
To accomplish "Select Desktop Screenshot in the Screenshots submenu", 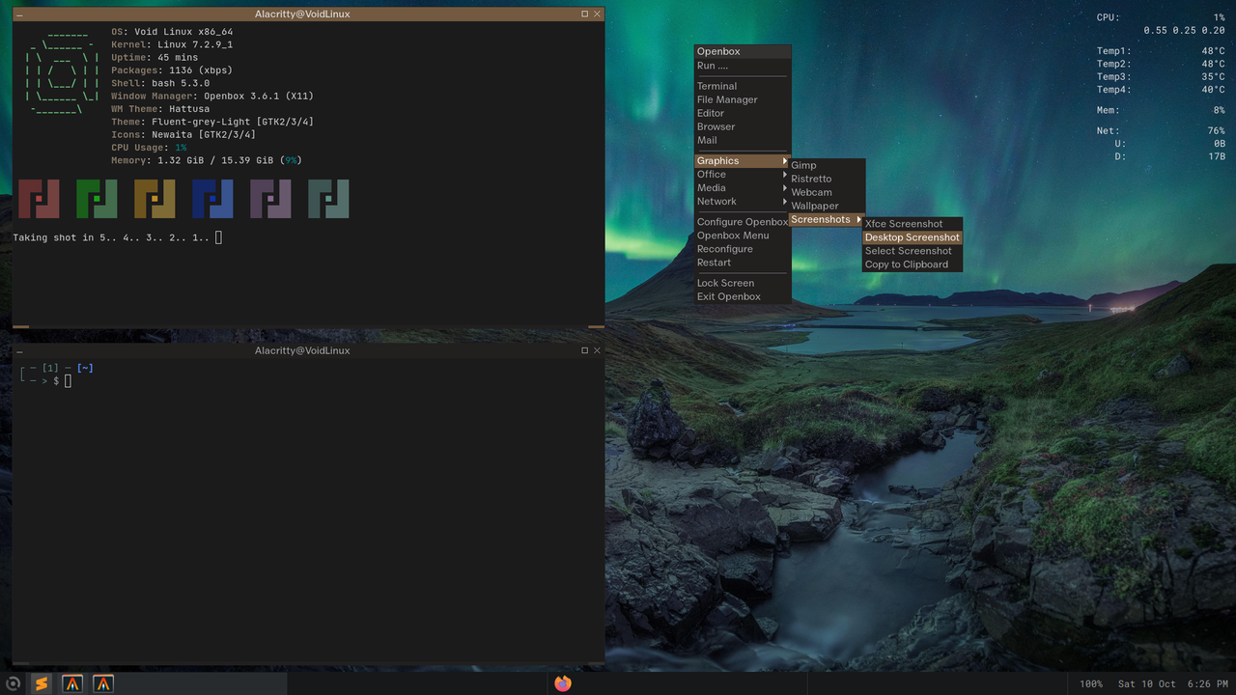I will tap(913, 237).
